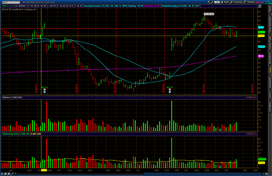Click the highlighted 4/24 date label

(44, 170)
